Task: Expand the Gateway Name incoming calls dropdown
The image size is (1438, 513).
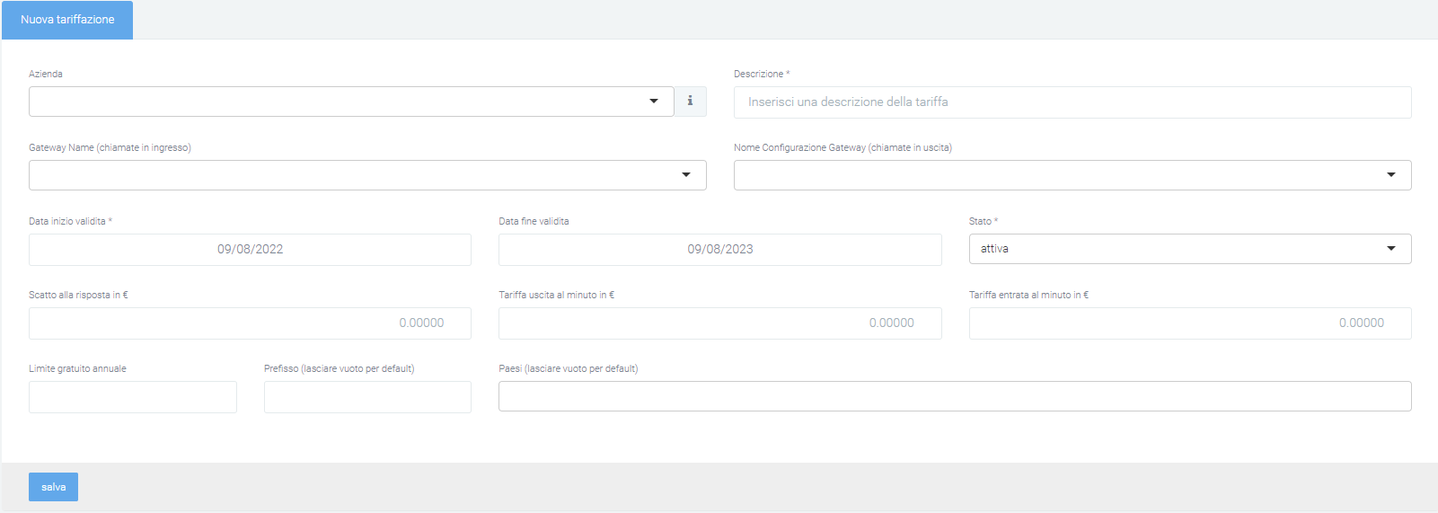Action: 686,175
